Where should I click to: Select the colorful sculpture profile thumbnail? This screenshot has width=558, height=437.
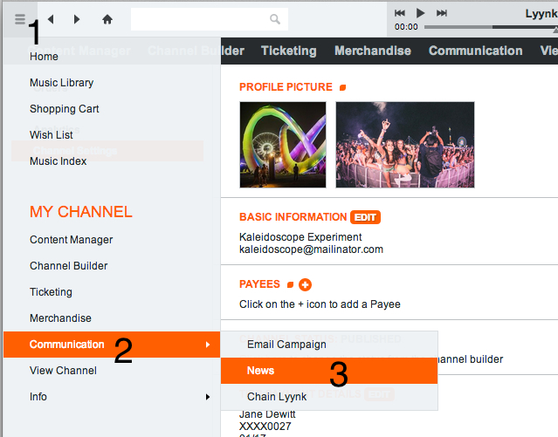(283, 145)
